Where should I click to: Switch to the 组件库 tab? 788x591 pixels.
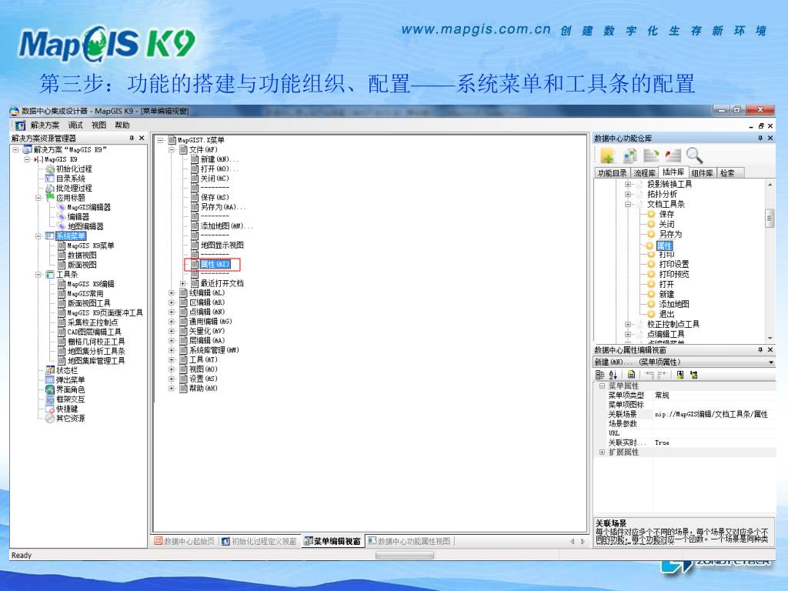(702, 173)
